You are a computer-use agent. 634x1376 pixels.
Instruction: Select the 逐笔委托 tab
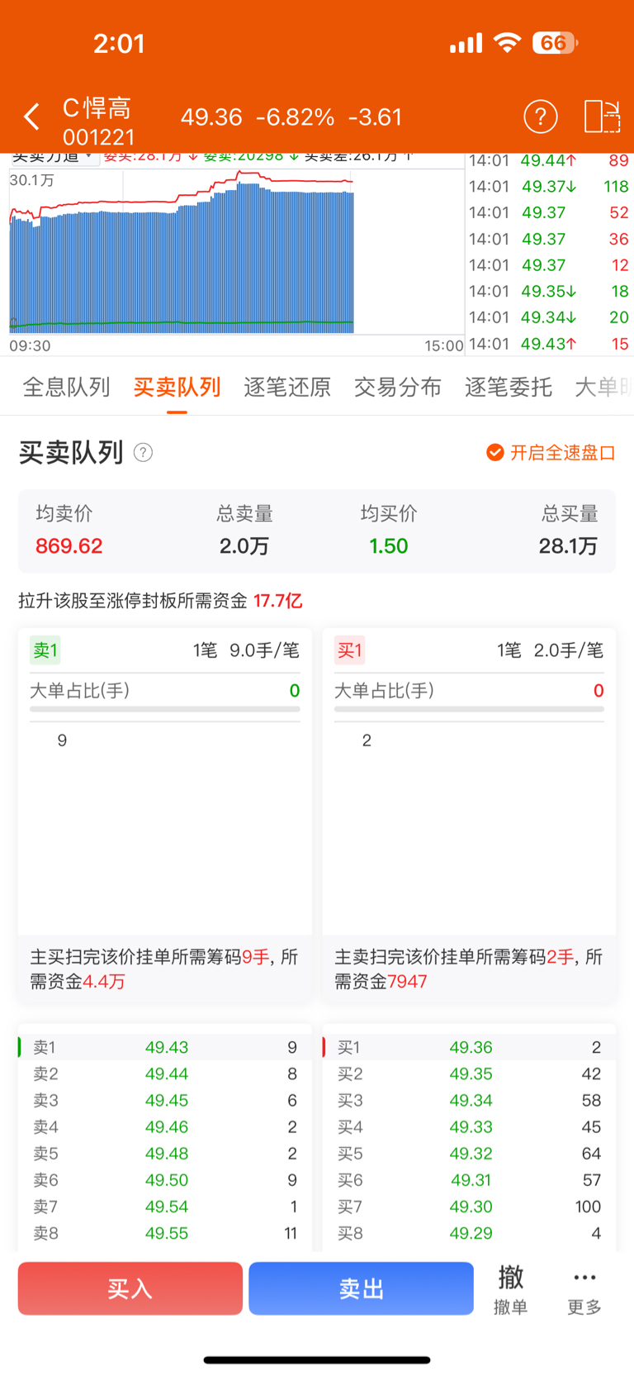pyautogui.click(x=509, y=387)
